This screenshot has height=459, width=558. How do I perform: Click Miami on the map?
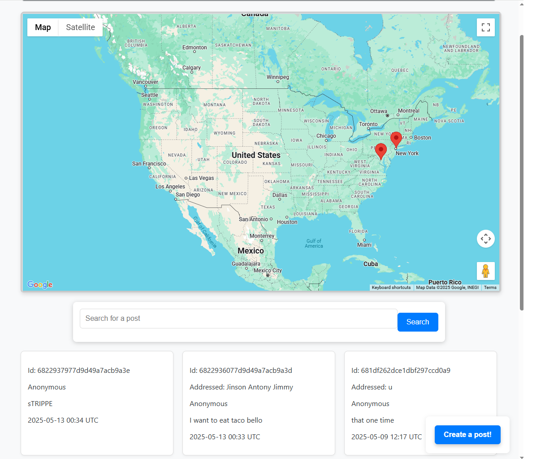(x=364, y=245)
